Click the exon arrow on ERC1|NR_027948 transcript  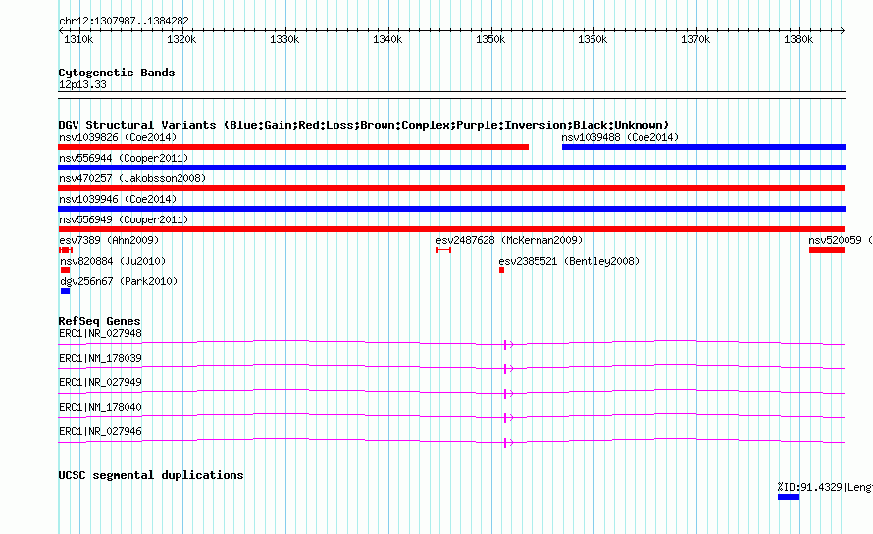click(x=508, y=345)
